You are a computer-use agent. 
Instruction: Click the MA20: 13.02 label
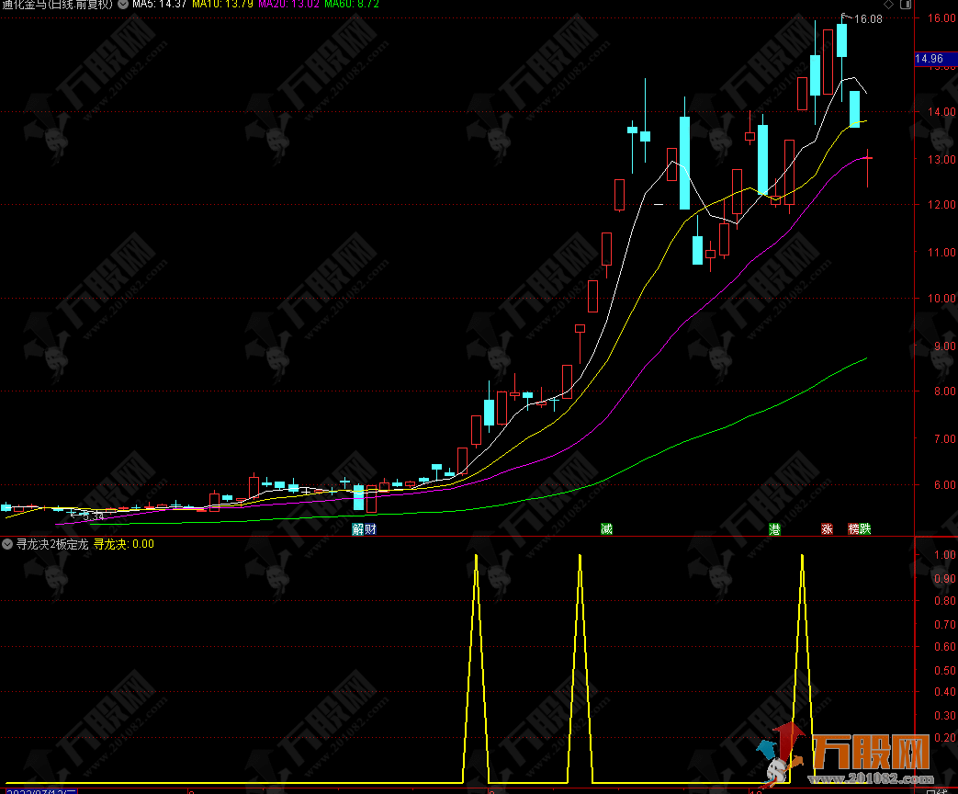click(x=288, y=5)
